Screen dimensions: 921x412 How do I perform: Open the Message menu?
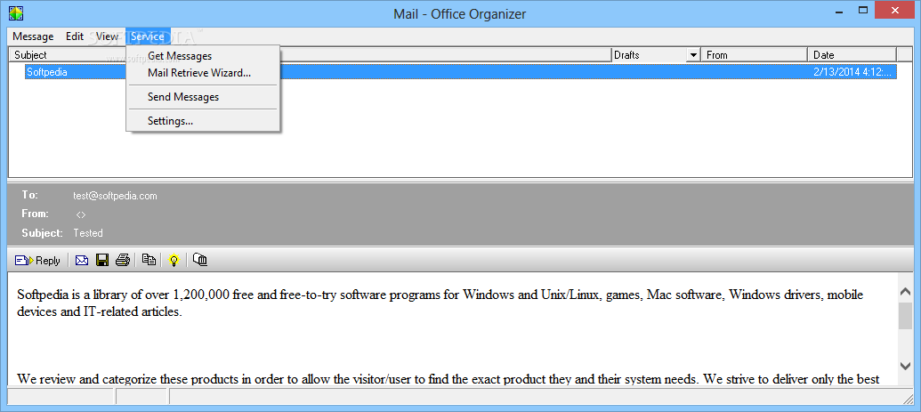pyautogui.click(x=33, y=36)
